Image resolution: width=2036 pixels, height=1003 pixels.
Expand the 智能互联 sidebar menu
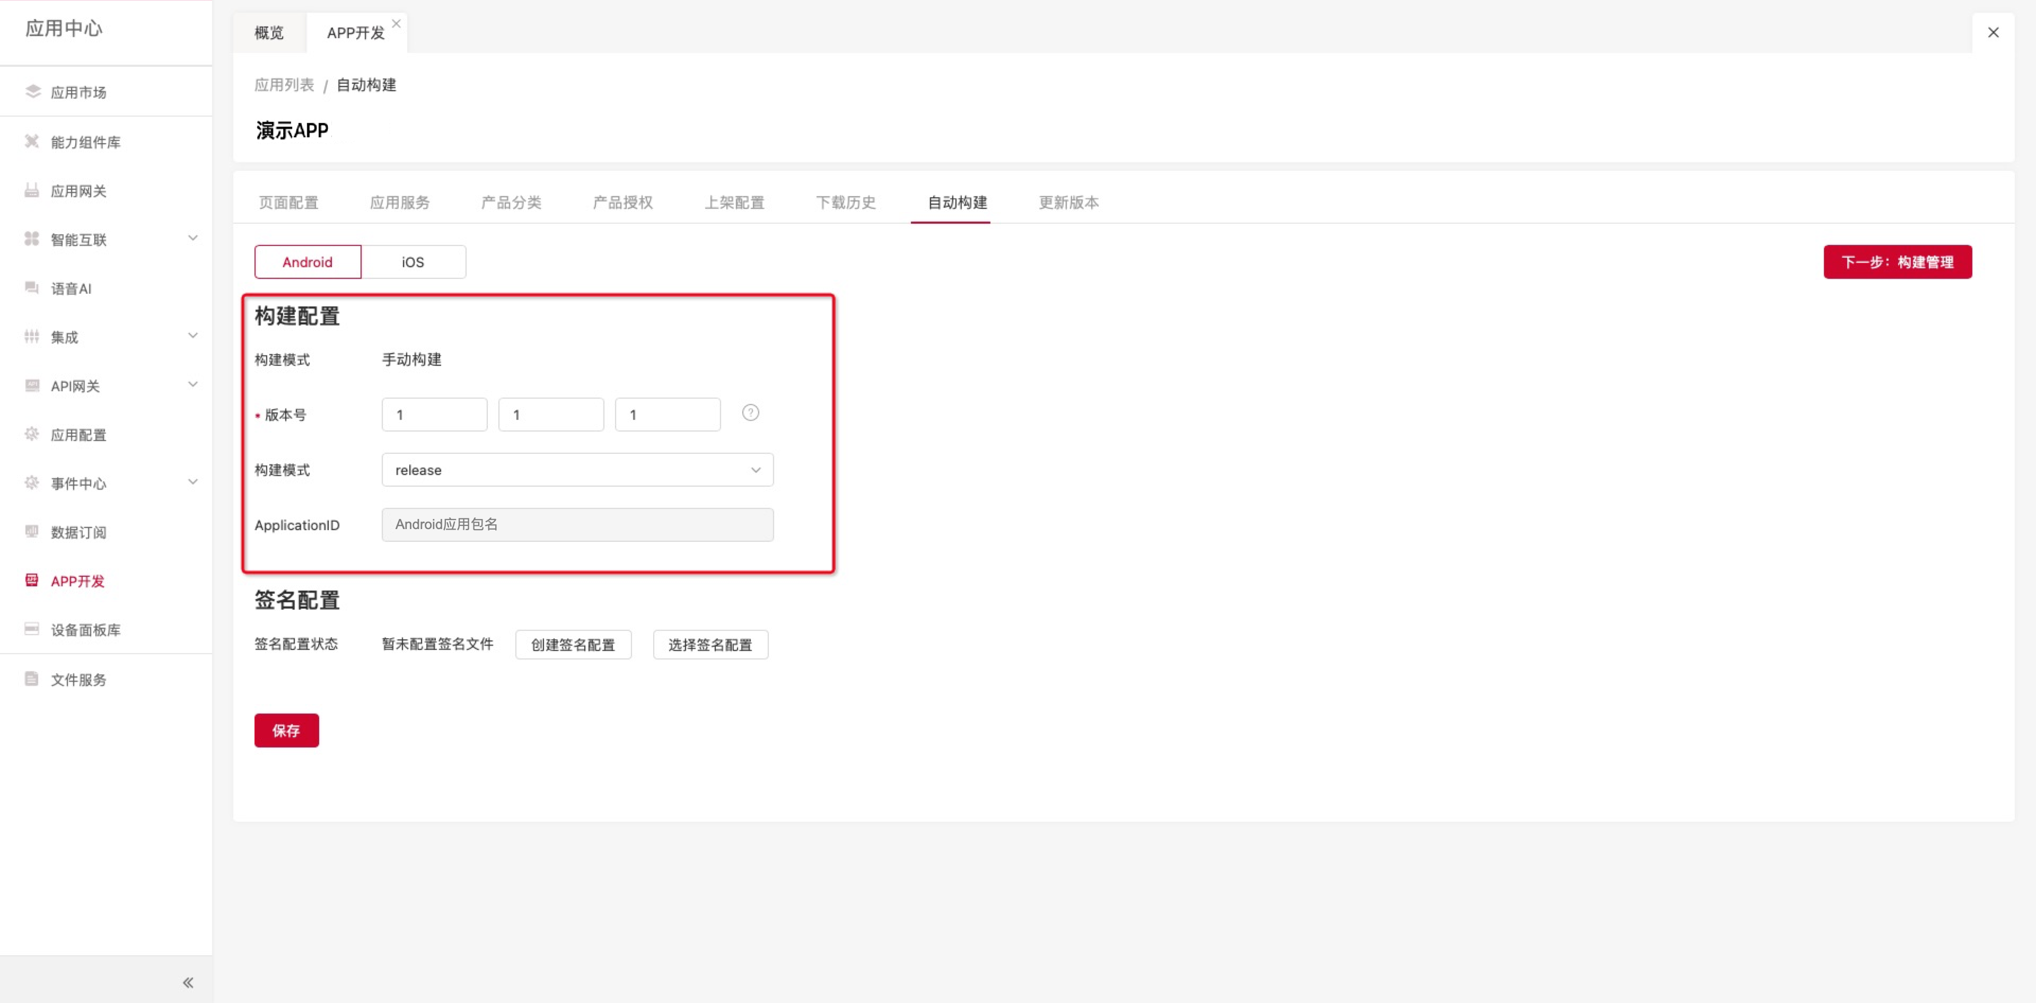click(x=192, y=238)
